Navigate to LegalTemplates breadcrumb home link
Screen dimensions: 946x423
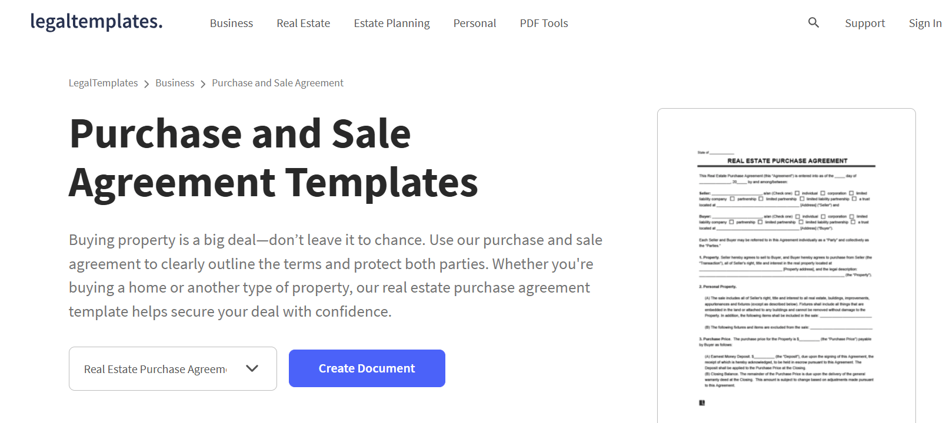pos(103,83)
